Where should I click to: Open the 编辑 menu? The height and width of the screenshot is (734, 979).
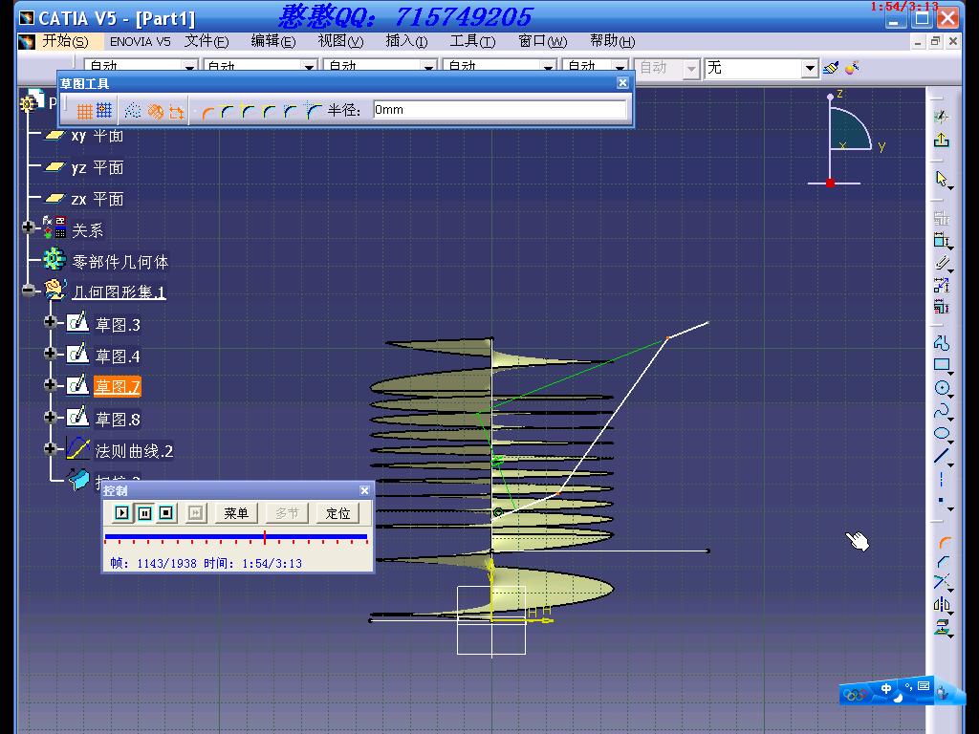click(272, 41)
